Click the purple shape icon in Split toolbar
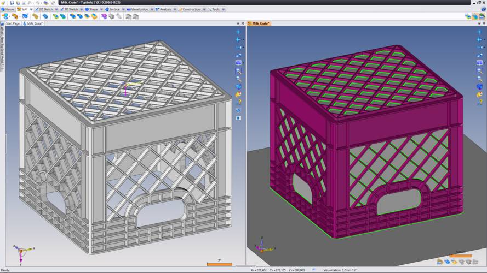 coord(104,16)
